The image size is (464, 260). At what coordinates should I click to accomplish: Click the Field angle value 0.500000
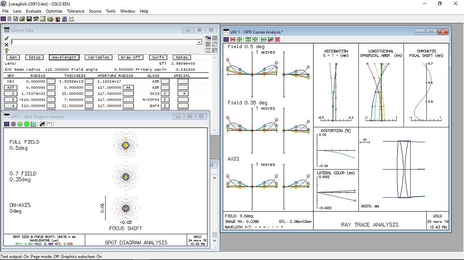point(123,70)
